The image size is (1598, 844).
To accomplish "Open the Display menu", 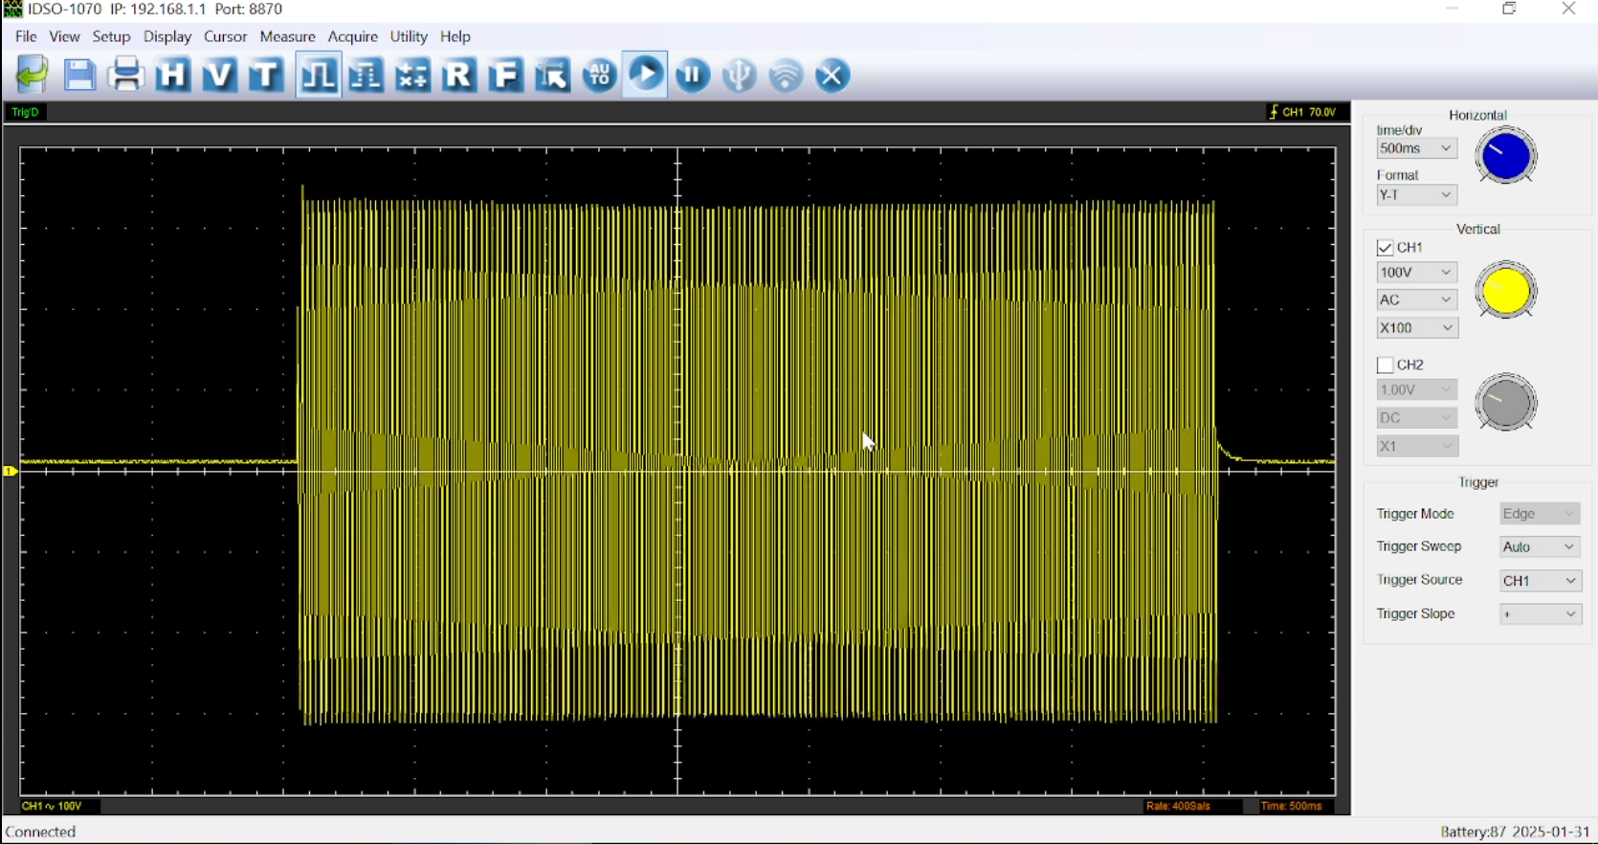I will (x=167, y=36).
